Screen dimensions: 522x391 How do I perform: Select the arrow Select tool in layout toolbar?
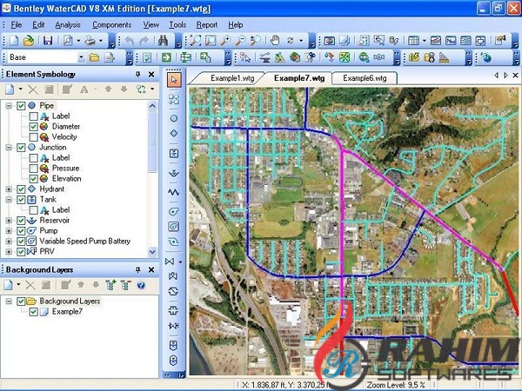pos(174,80)
